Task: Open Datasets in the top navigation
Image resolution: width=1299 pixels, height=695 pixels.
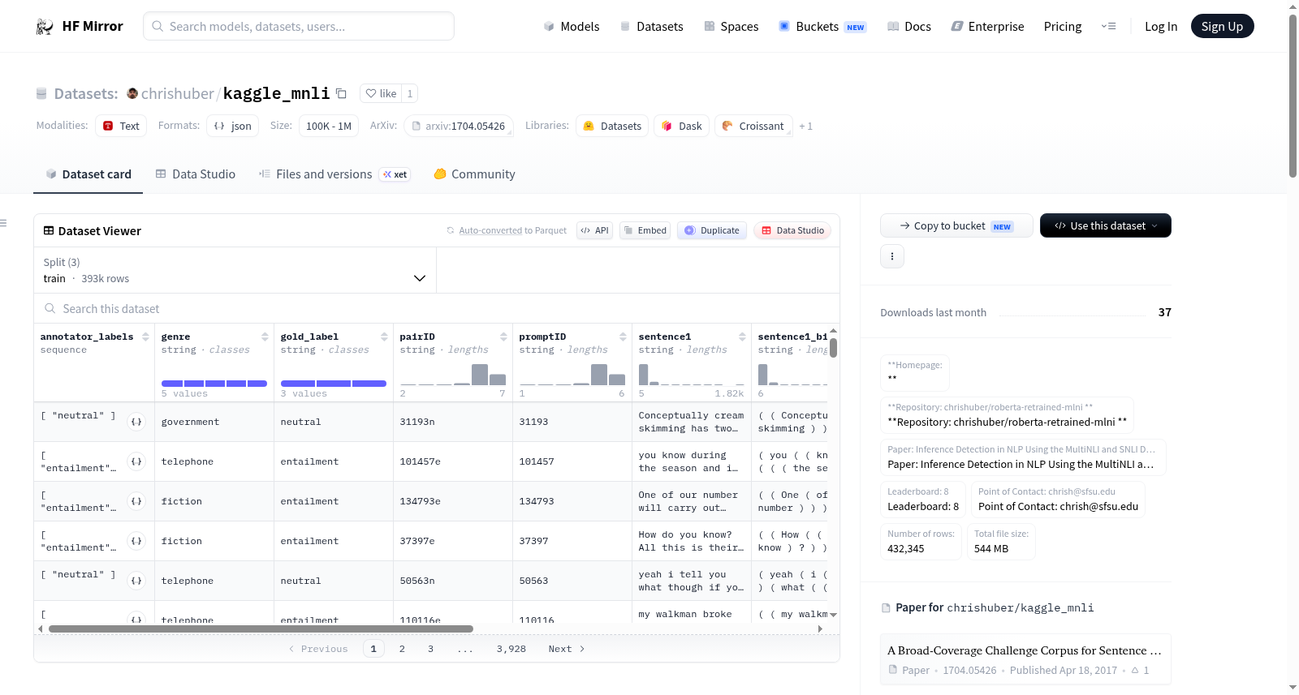Action: 651,26
